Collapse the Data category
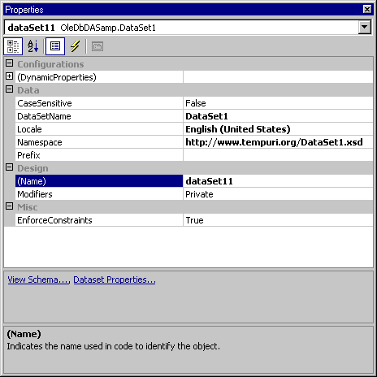Screen dimensions: 377x377 pos(9,89)
